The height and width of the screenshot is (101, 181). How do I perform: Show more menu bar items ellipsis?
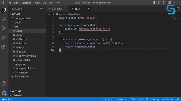(58, 3)
